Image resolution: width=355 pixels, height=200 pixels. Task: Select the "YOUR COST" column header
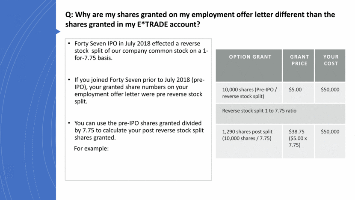point(330,60)
